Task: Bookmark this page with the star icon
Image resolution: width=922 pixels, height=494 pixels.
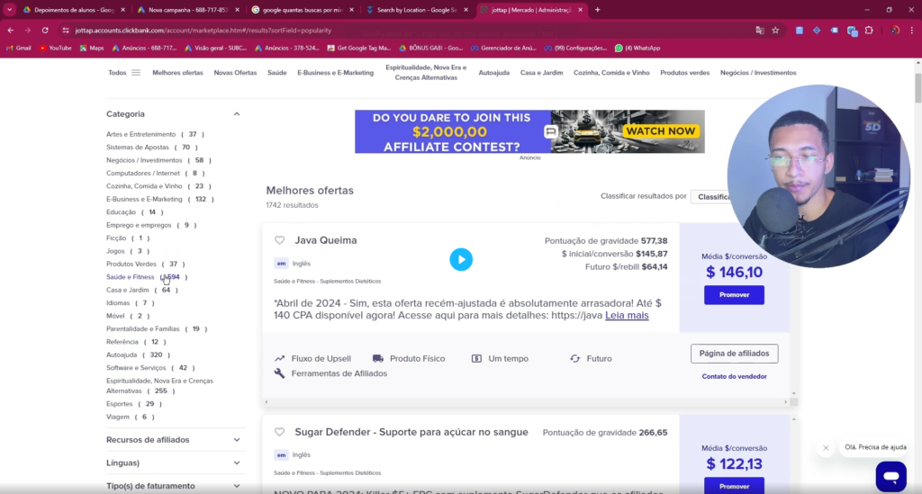Action: pyautogui.click(x=775, y=30)
